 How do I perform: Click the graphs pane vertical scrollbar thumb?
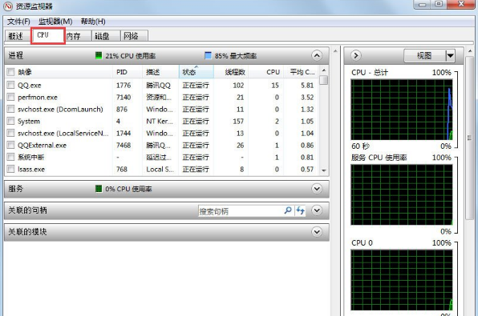coord(470,138)
